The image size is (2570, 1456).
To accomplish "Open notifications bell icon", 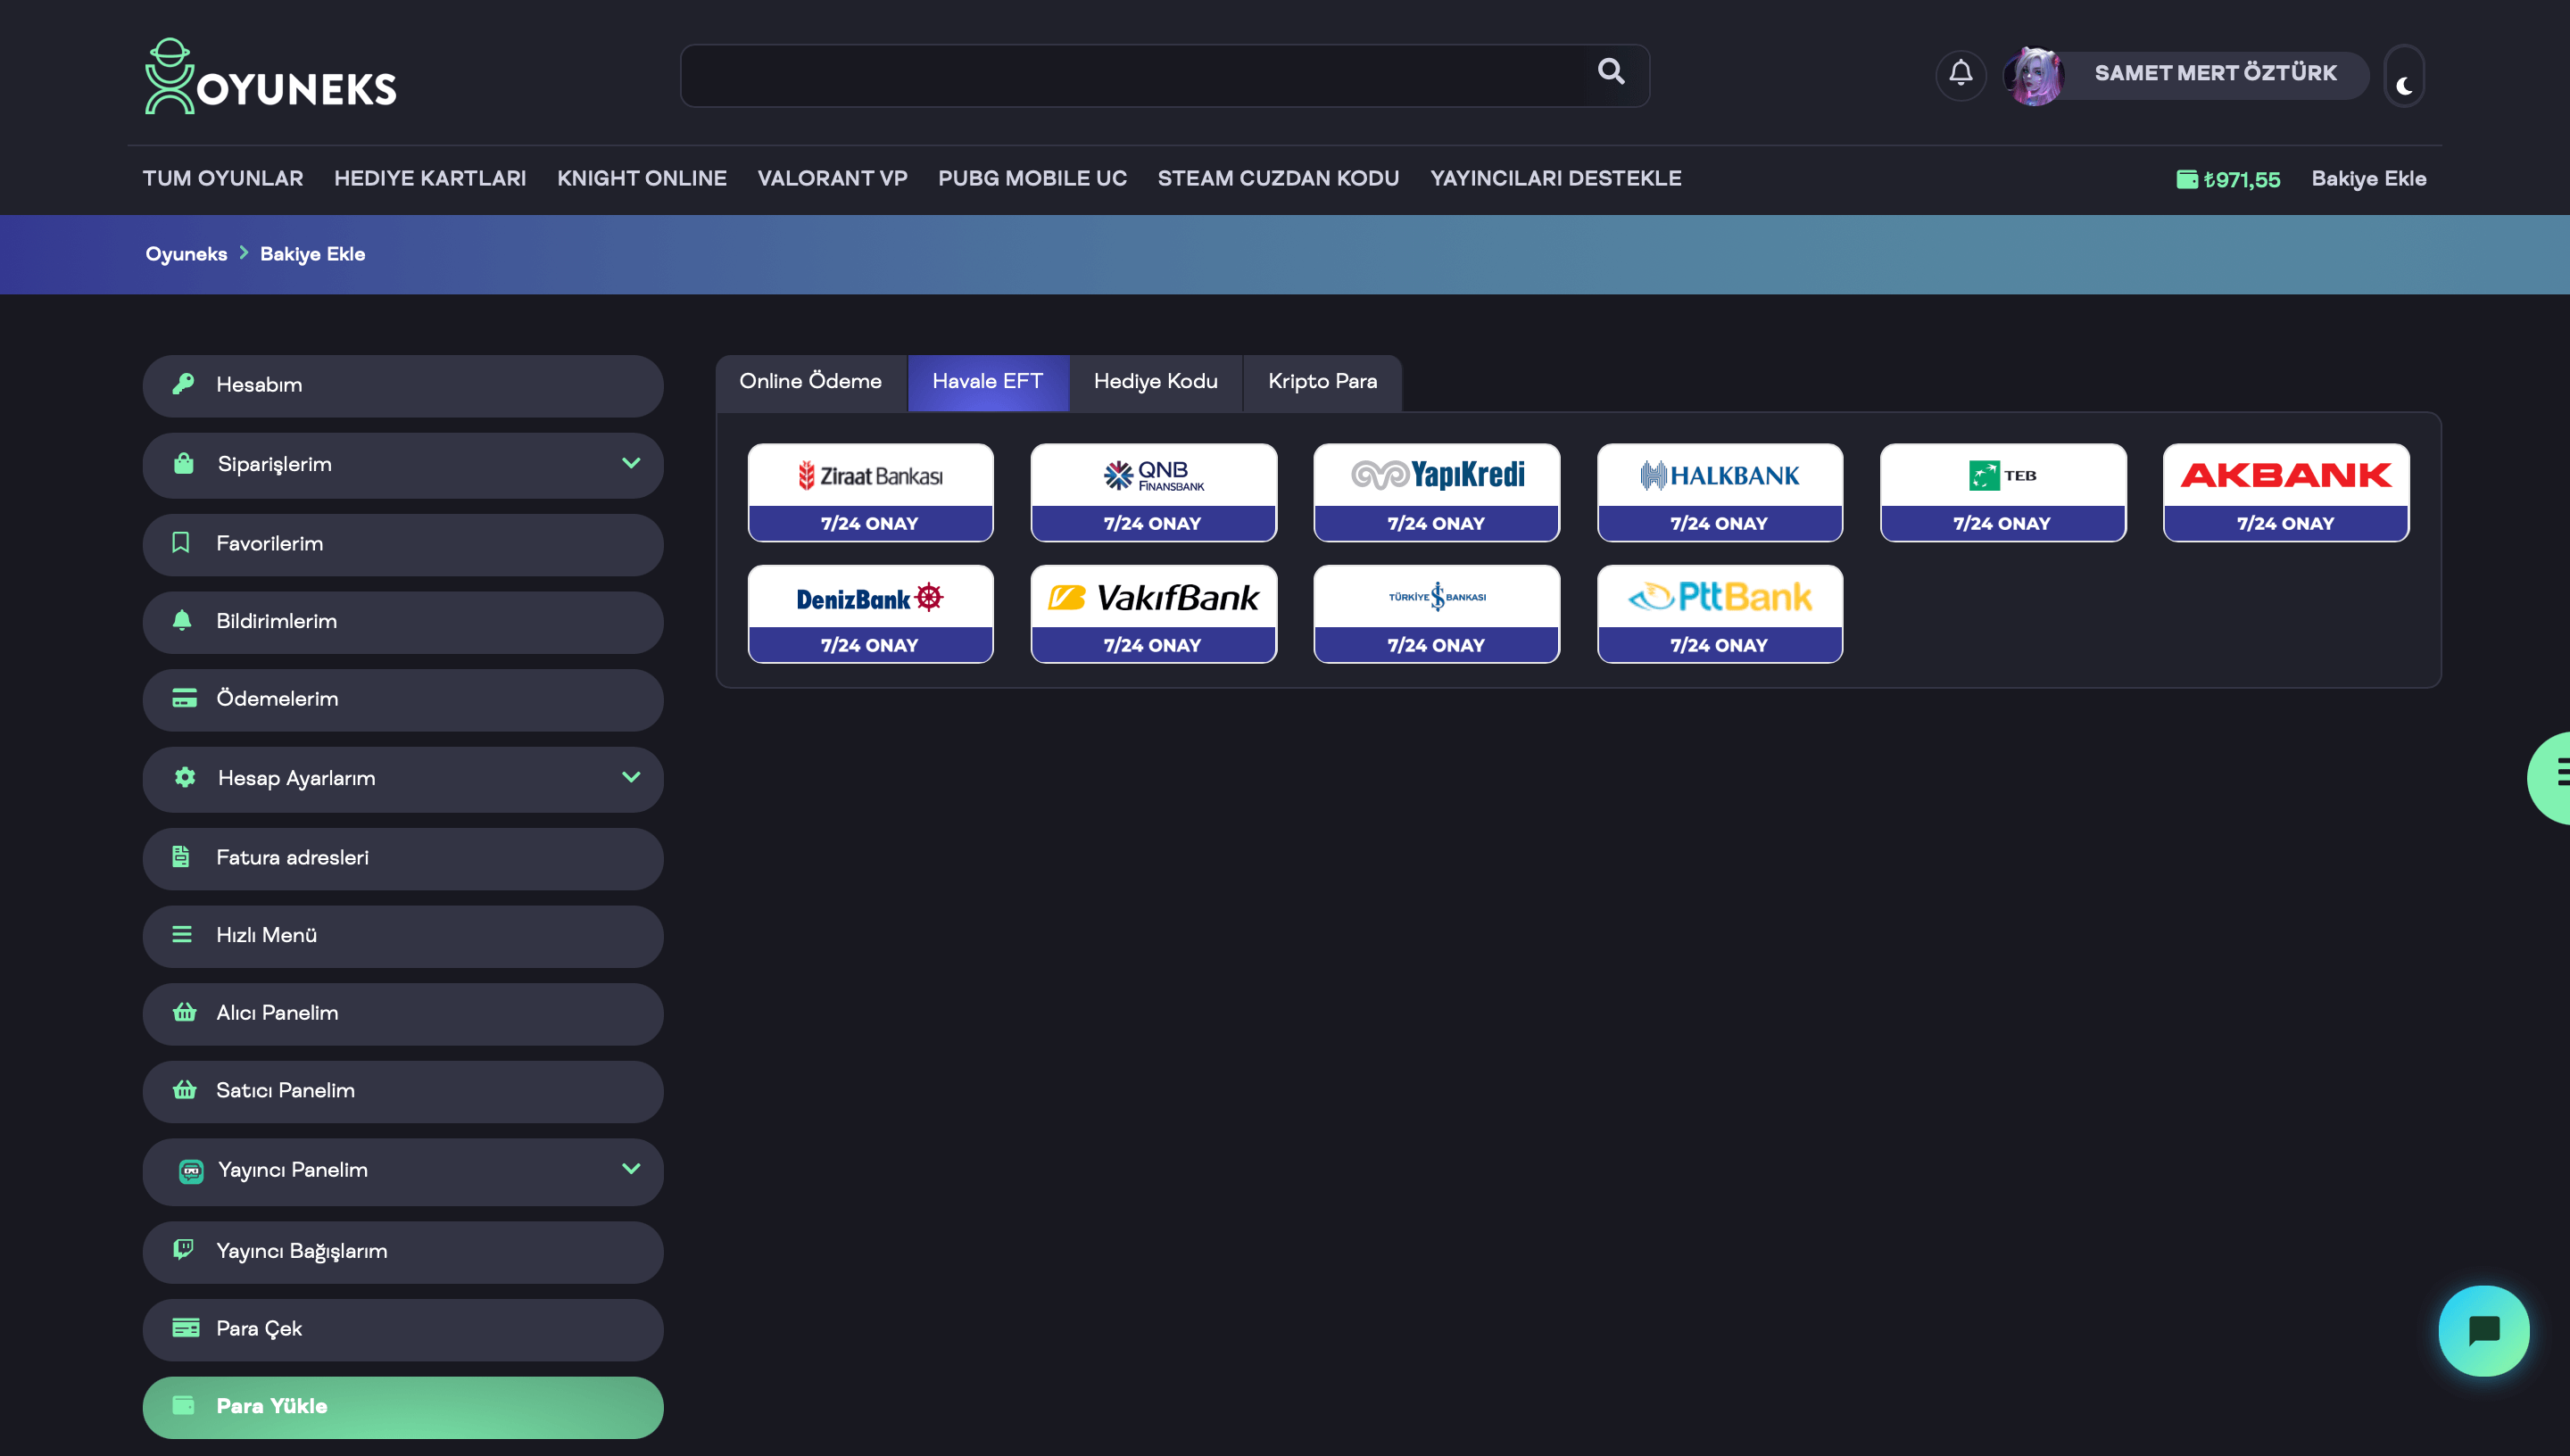I will (1960, 73).
